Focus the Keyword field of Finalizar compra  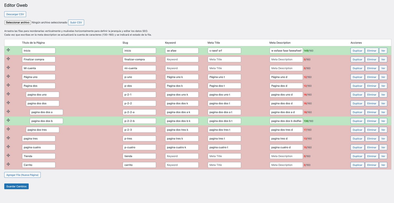tap(182, 60)
